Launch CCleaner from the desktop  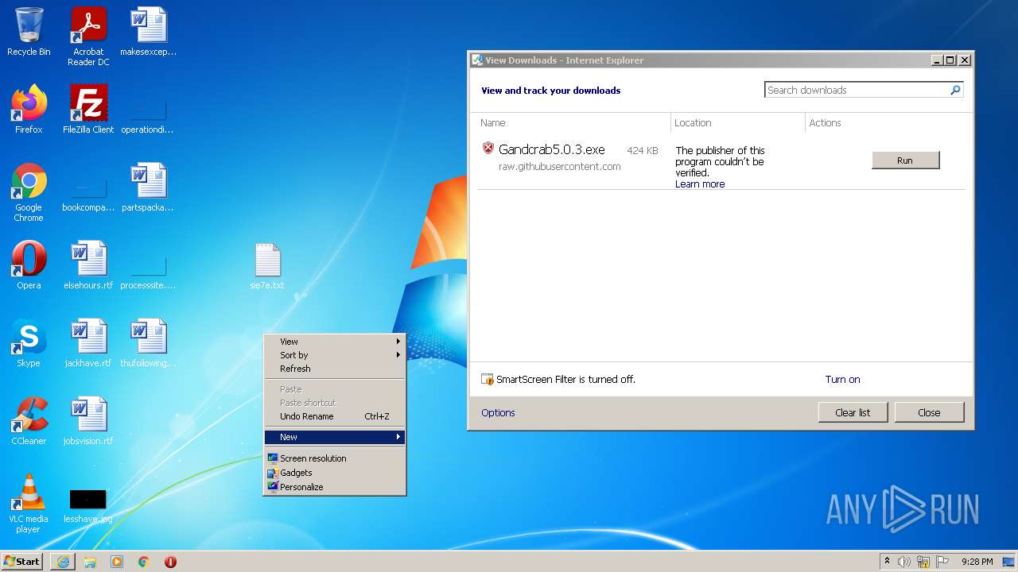(29, 421)
